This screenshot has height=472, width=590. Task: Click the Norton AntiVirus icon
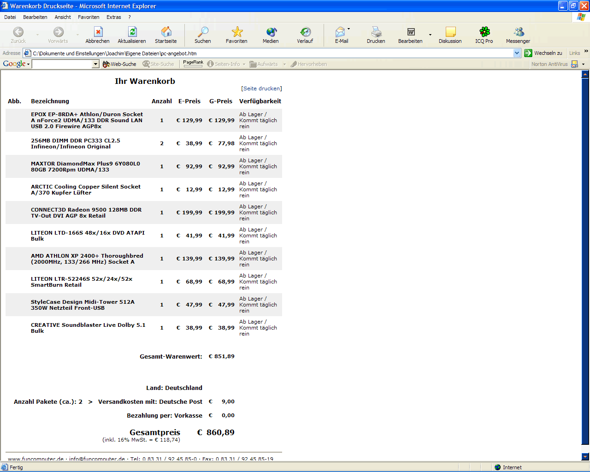tap(574, 64)
